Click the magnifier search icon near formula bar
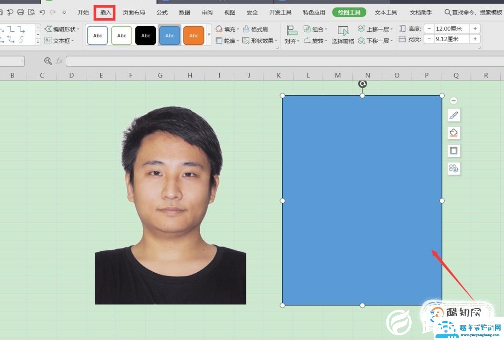Screen dimensions: 504x340 48,61
